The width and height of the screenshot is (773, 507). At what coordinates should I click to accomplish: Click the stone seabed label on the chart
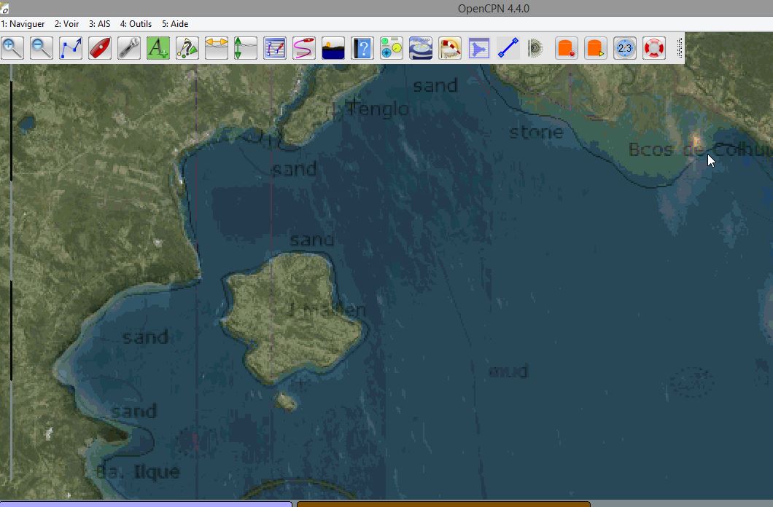point(536,131)
